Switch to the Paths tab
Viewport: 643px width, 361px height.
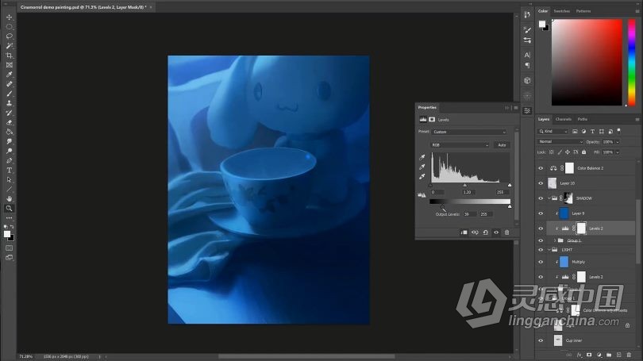click(583, 119)
